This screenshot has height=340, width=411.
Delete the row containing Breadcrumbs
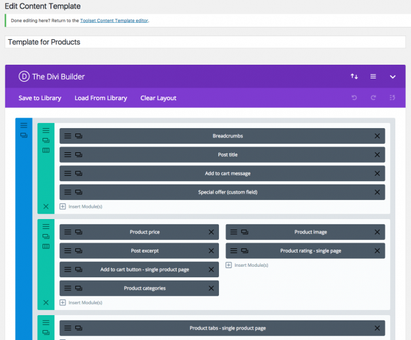pos(46,207)
